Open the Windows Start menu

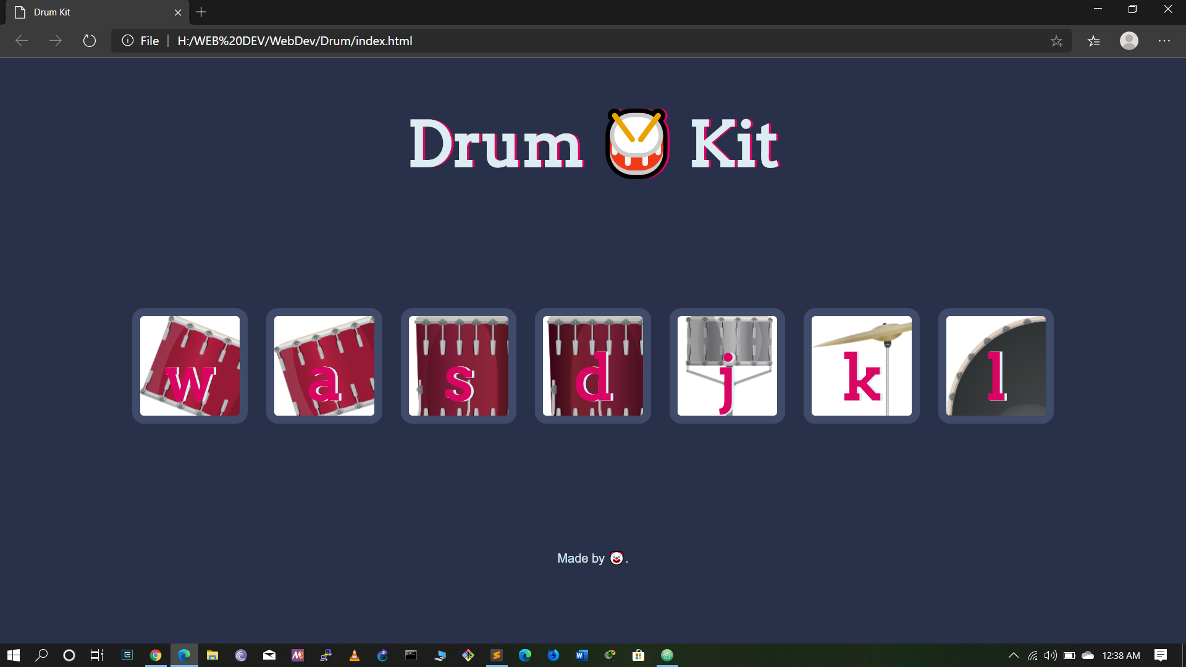click(x=14, y=655)
